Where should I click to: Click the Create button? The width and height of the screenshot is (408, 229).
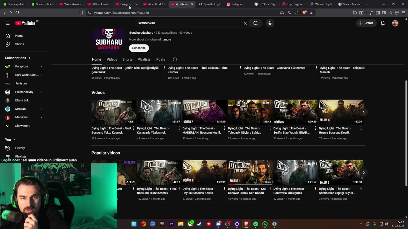[366, 23]
